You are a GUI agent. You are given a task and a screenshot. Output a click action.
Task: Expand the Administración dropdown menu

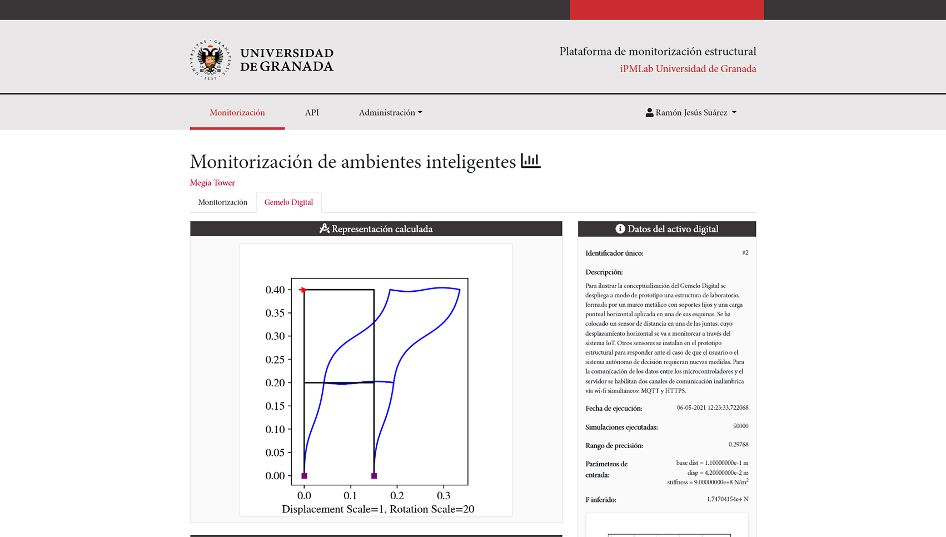click(x=390, y=113)
